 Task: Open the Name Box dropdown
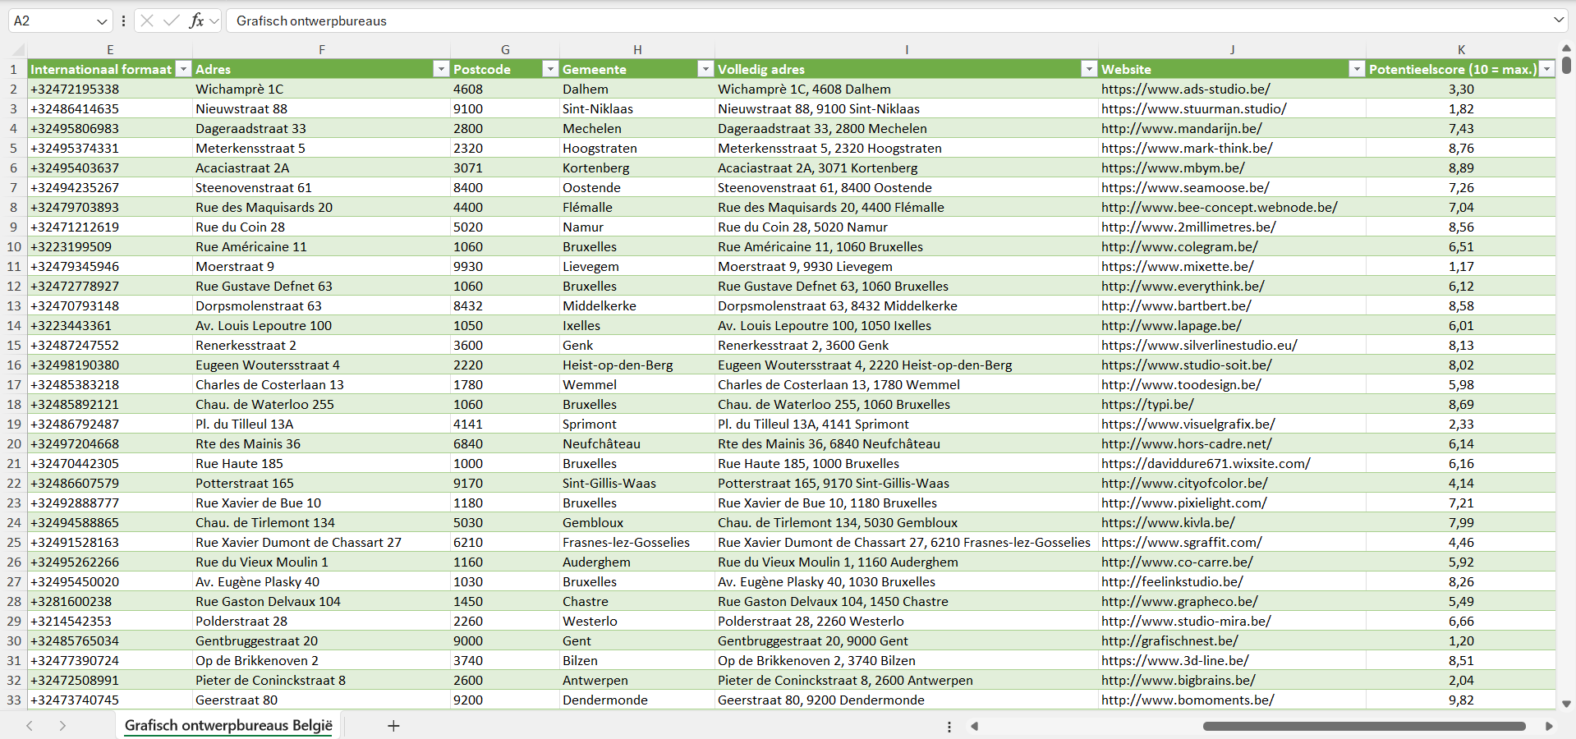(x=102, y=21)
